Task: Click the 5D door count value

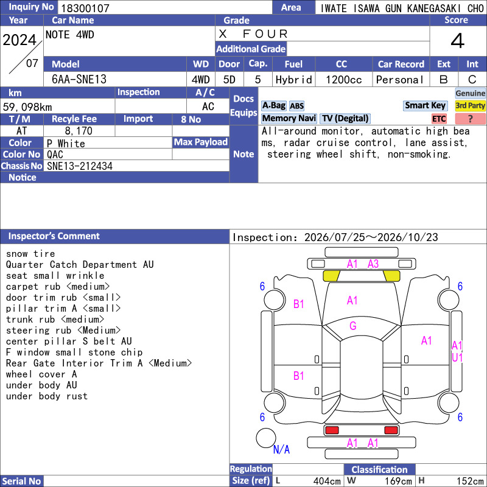Action: point(229,80)
